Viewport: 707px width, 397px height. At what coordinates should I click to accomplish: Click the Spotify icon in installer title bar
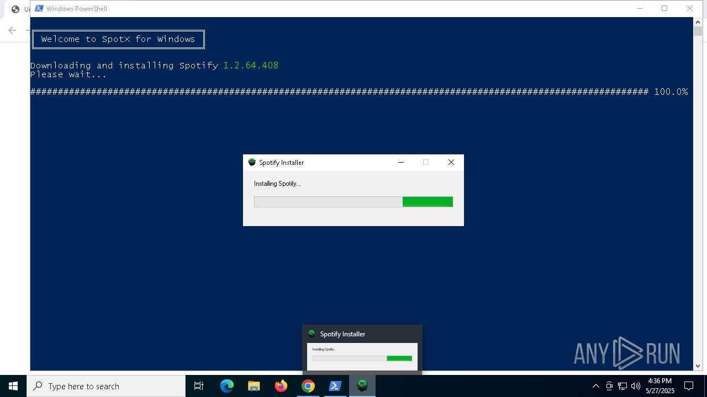click(x=252, y=162)
